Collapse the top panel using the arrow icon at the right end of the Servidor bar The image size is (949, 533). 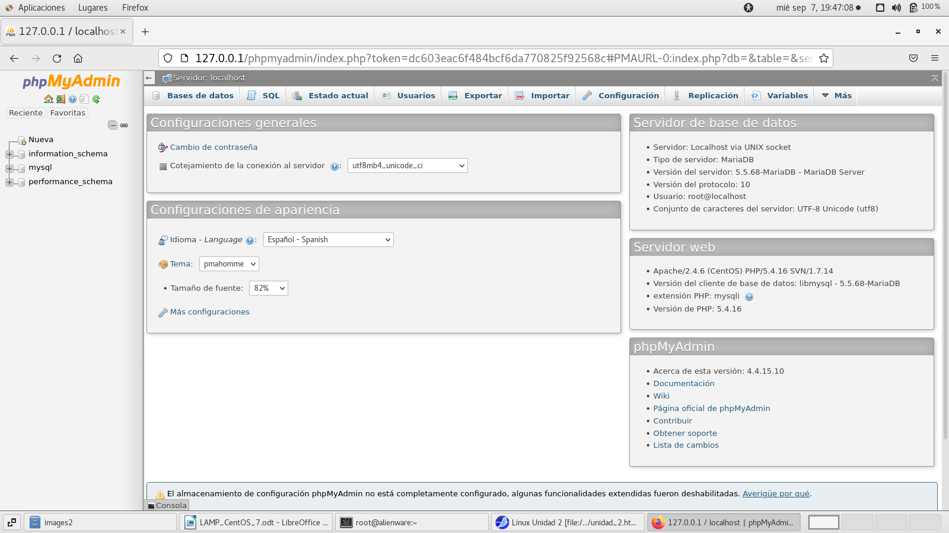(x=935, y=78)
